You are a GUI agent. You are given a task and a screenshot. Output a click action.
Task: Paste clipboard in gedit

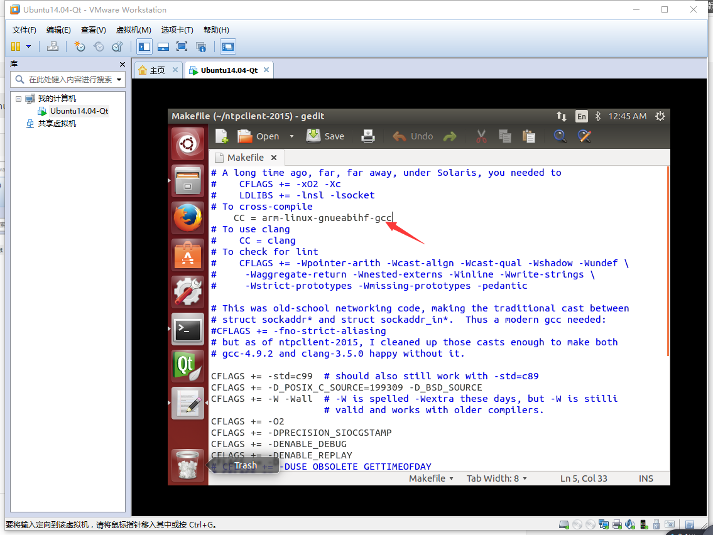[528, 136]
